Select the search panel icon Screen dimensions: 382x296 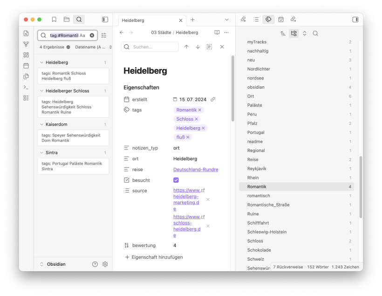click(79, 20)
